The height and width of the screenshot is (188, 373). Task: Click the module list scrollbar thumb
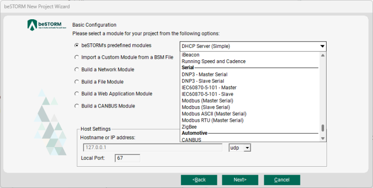(x=323, y=128)
